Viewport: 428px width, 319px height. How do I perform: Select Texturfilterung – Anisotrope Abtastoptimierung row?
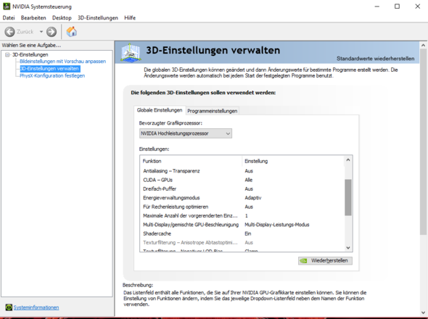click(242, 243)
